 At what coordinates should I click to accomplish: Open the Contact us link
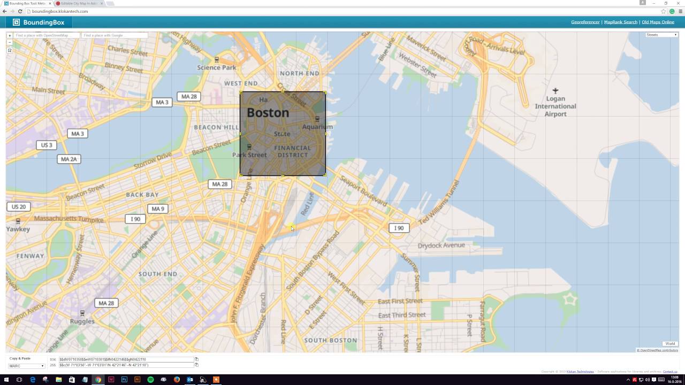[x=670, y=371]
